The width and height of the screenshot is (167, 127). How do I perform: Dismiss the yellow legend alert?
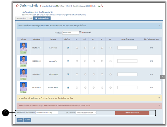click(x=159, y=98)
